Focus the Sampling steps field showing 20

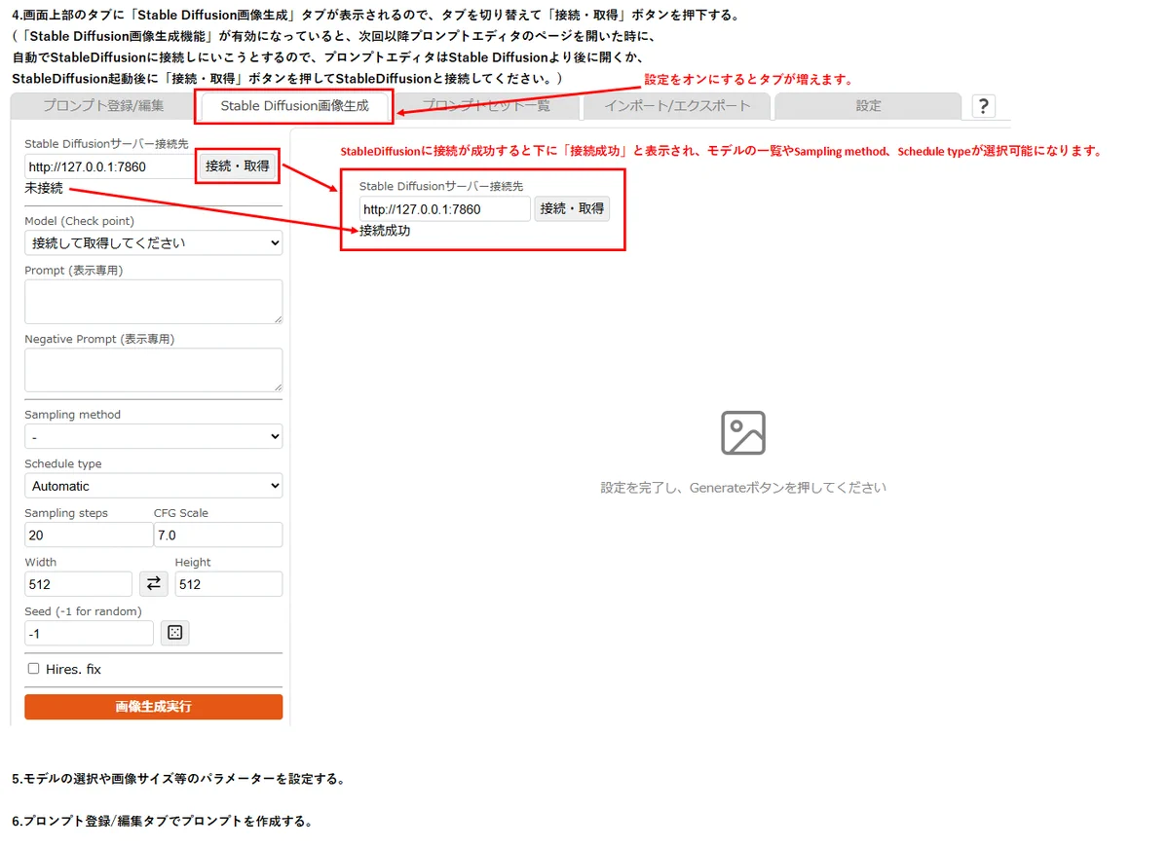point(89,534)
